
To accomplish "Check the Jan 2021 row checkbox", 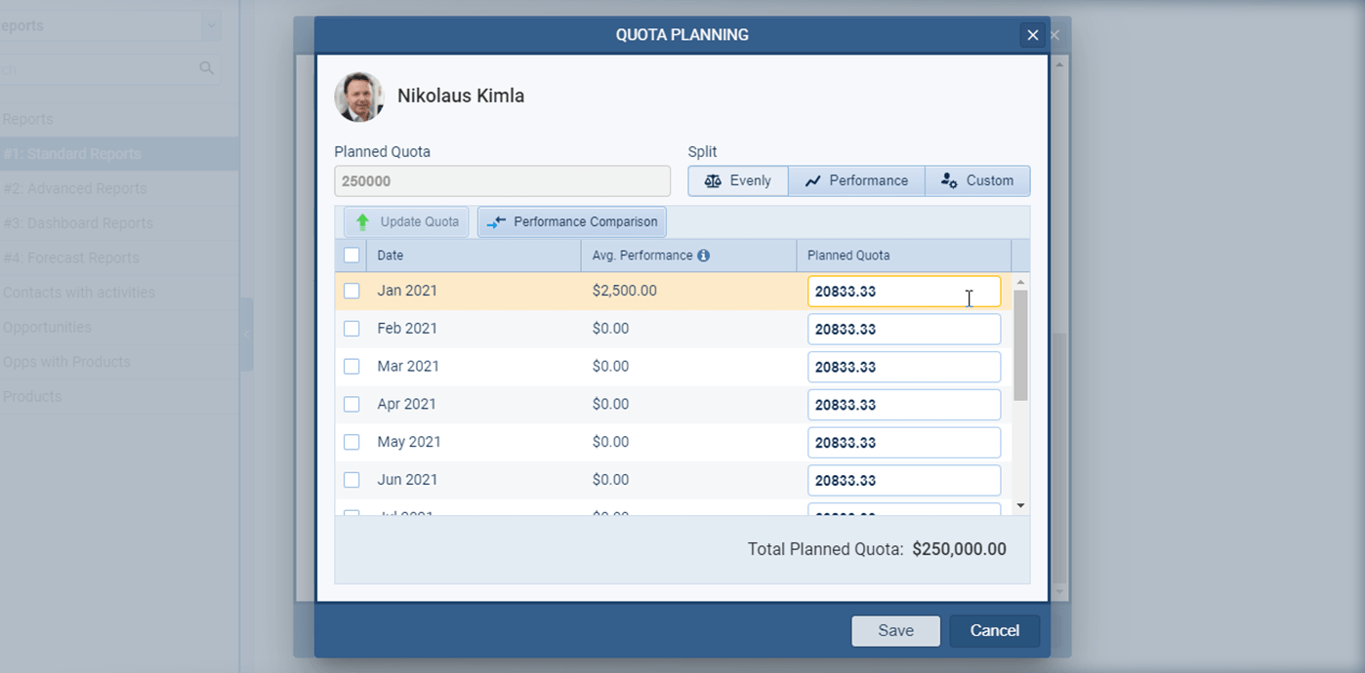I will click(x=352, y=290).
